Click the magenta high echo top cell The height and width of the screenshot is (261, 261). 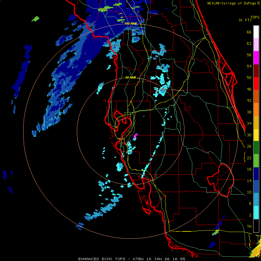pyautogui.click(x=135, y=136)
